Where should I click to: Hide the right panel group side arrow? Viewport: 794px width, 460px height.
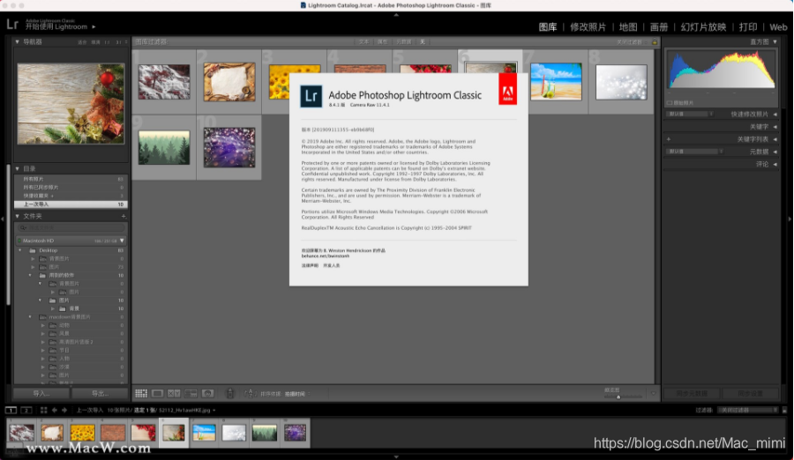pyautogui.click(x=790, y=219)
